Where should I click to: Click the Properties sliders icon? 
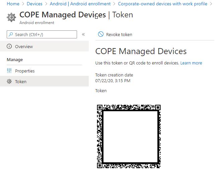point(9,71)
